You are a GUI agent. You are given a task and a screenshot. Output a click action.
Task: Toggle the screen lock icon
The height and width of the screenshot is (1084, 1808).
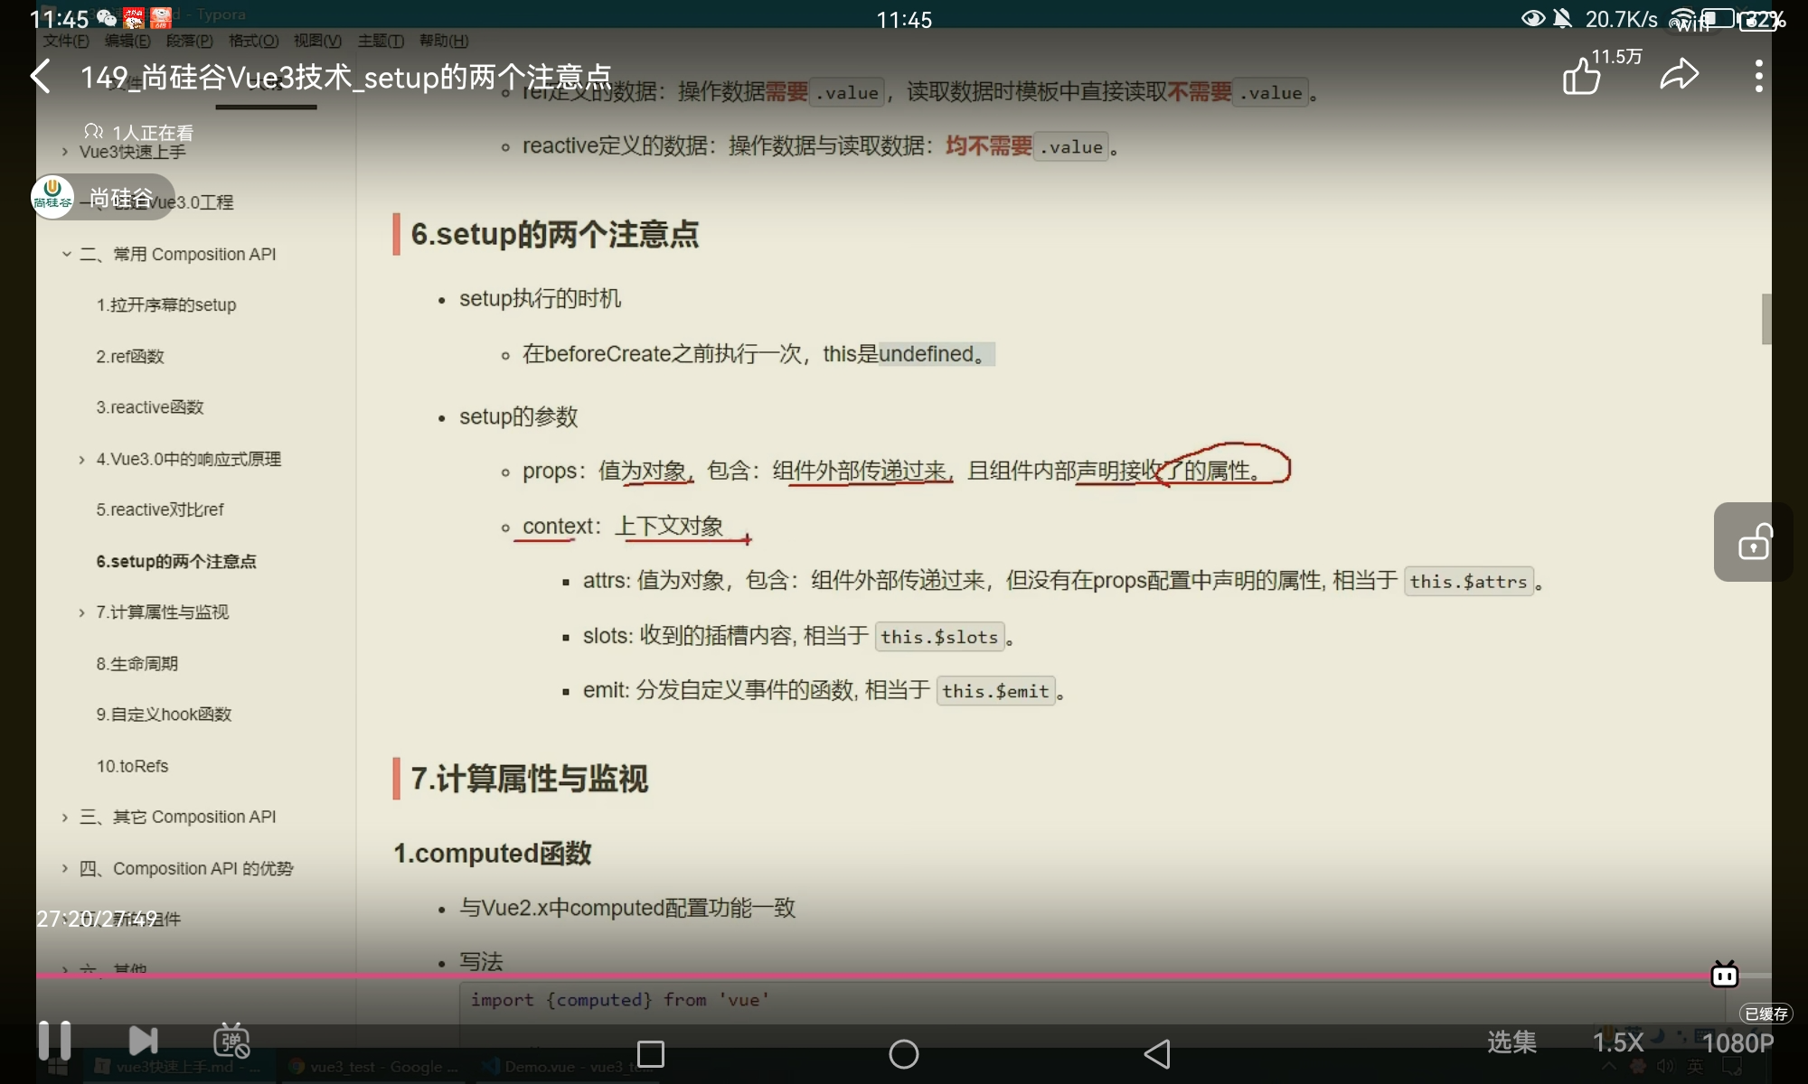[x=1754, y=542]
